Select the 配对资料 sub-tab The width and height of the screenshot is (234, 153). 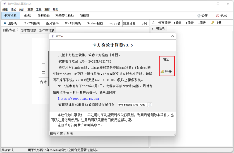coord(53,23)
